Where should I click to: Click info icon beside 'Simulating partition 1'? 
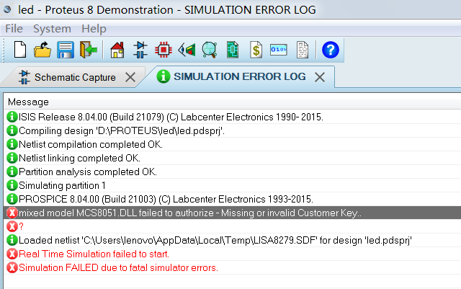[12, 185]
